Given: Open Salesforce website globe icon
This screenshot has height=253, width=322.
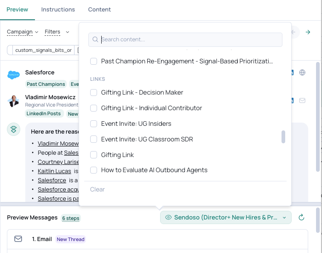Looking at the screenshot, I should tap(302, 73).
